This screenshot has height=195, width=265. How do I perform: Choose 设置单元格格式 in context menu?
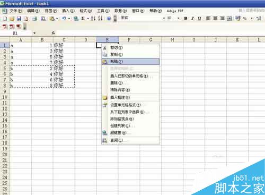pyautogui.click(x=131, y=105)
